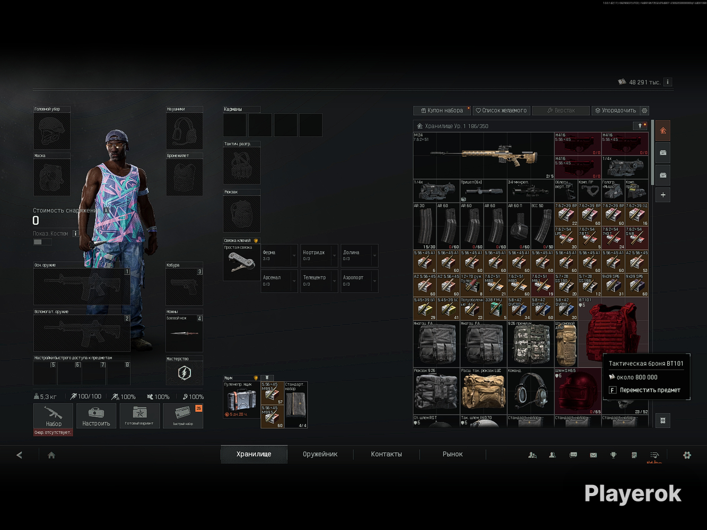Select the Прицел (6x) scope

pyautogui.click(x=484, y=191)
